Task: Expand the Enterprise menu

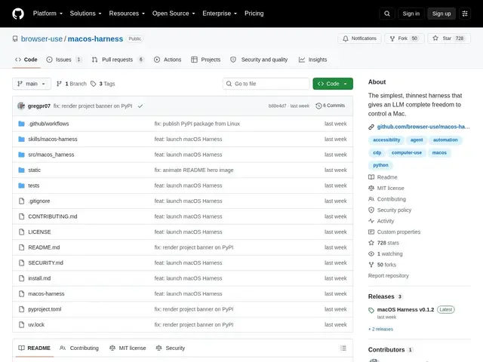Action: (220, 14)
